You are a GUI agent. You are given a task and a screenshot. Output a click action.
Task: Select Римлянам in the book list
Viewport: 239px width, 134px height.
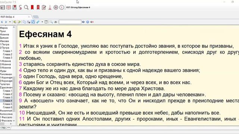[x=6, y=74]
